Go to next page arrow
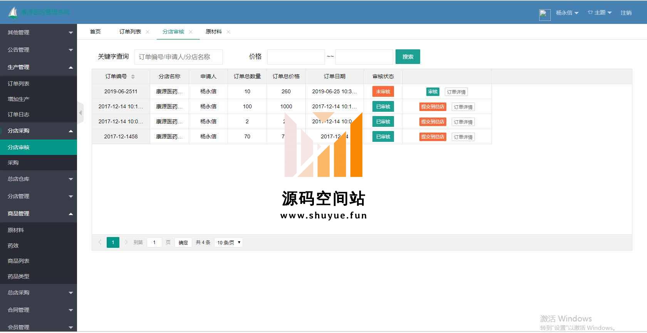The height and width of the screenshot is (333, 647). click(x=126, y=242)
